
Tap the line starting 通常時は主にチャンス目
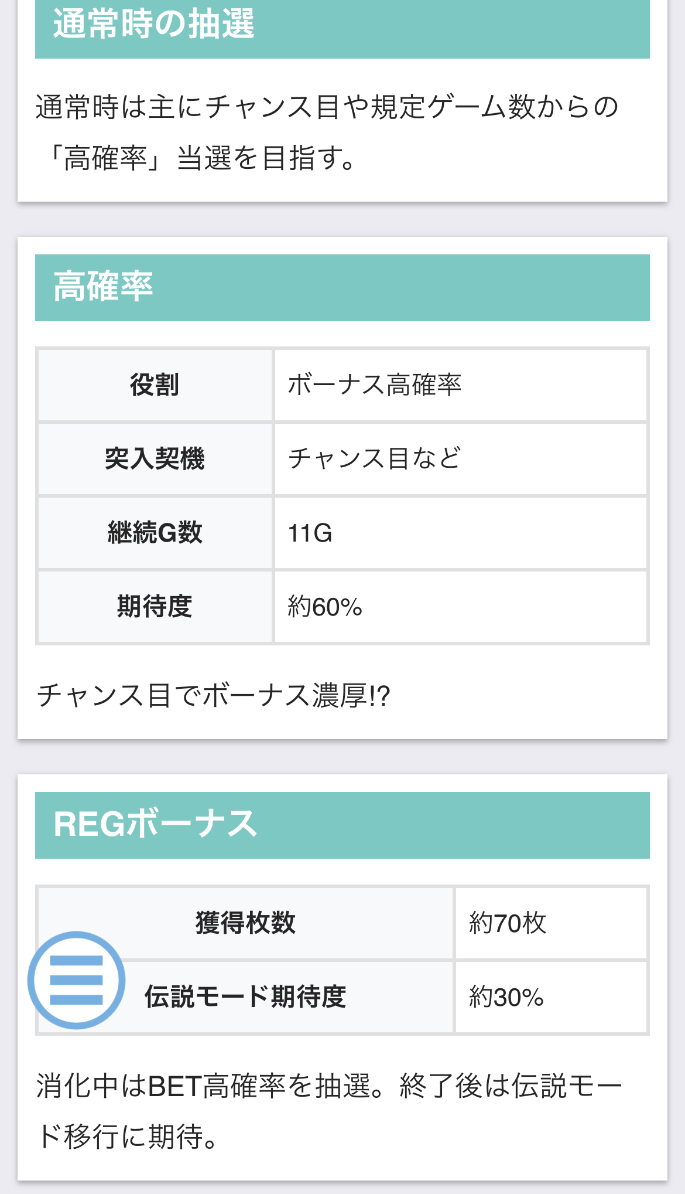tap(327, 107)
